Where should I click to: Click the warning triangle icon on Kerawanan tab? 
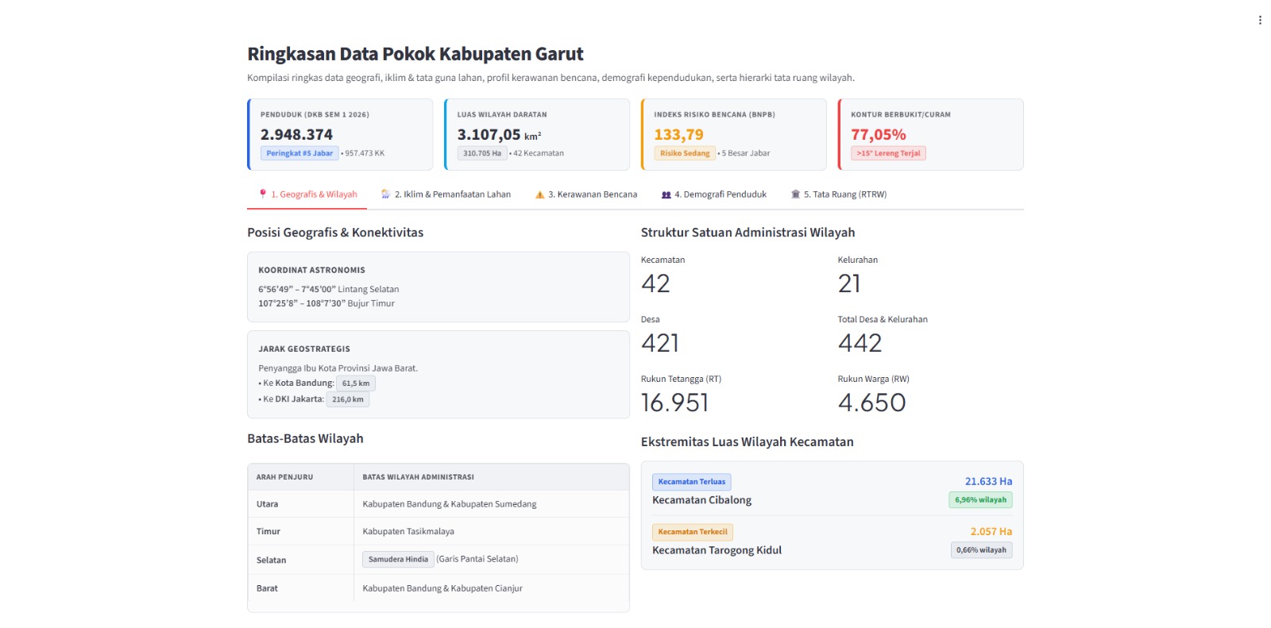tap(540, 195)
